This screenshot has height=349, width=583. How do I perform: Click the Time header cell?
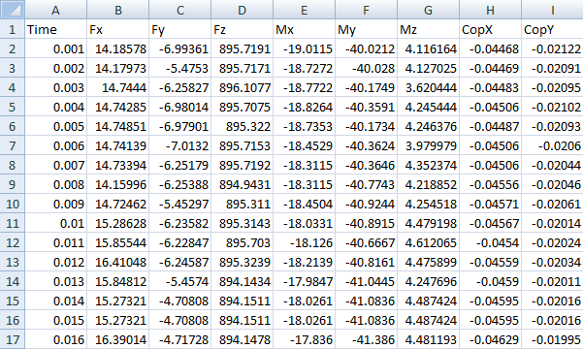[55, 29]
